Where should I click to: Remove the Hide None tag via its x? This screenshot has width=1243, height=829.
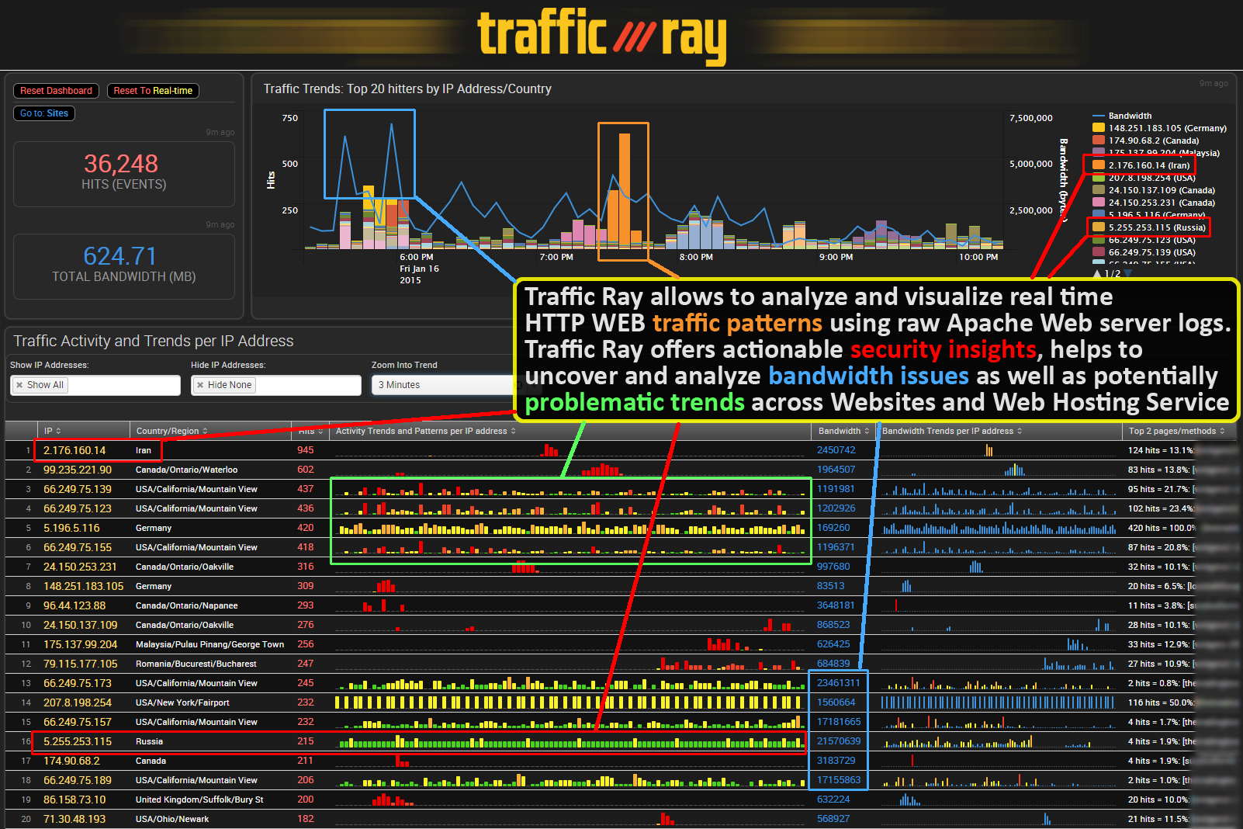point(200,385)
